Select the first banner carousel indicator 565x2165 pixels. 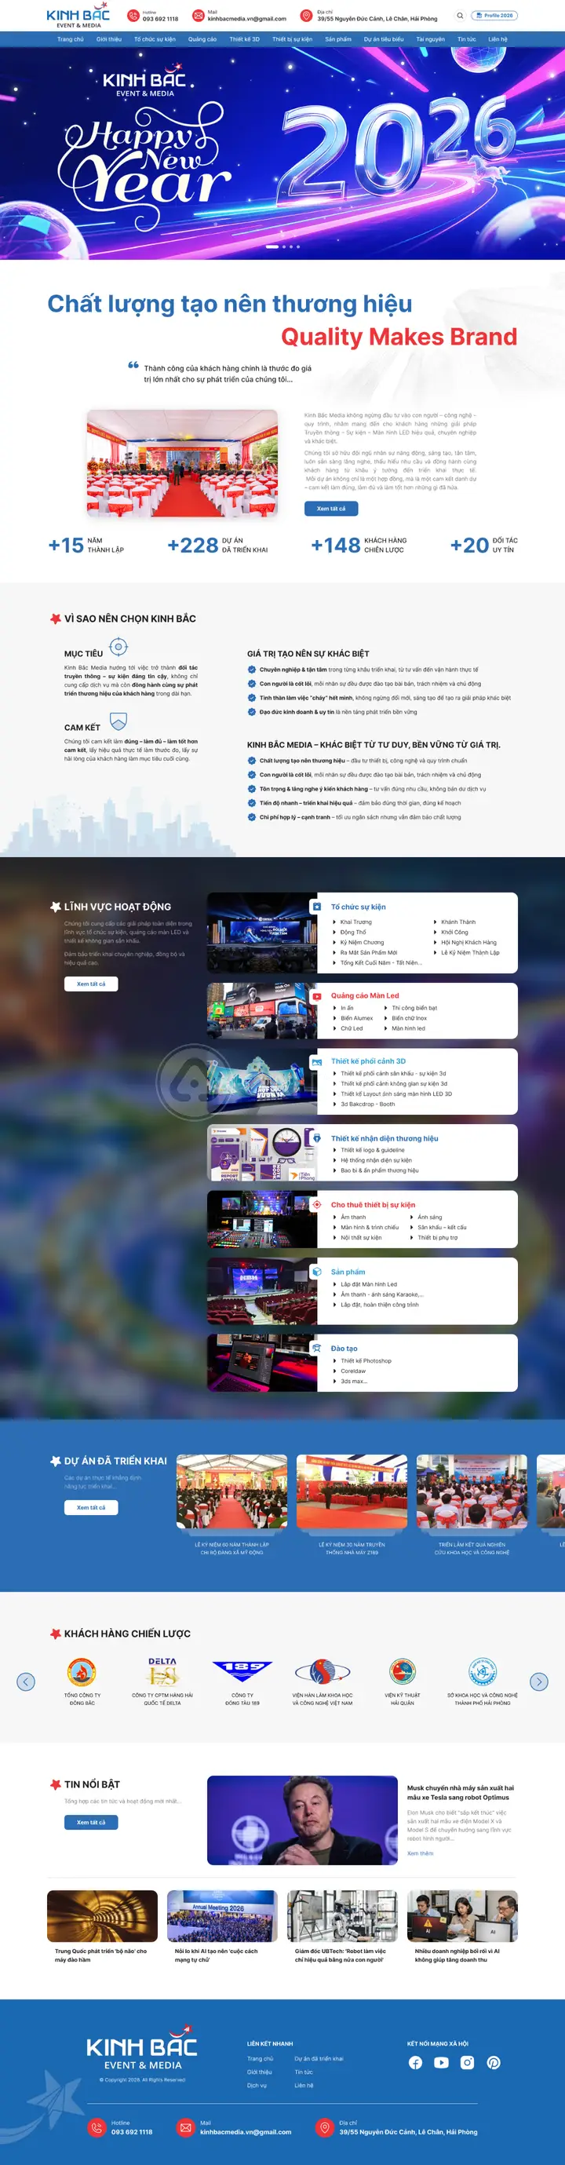point(272,246)
